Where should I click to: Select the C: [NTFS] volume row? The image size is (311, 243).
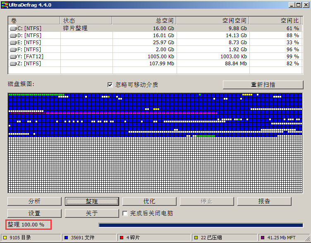[155, 29]
